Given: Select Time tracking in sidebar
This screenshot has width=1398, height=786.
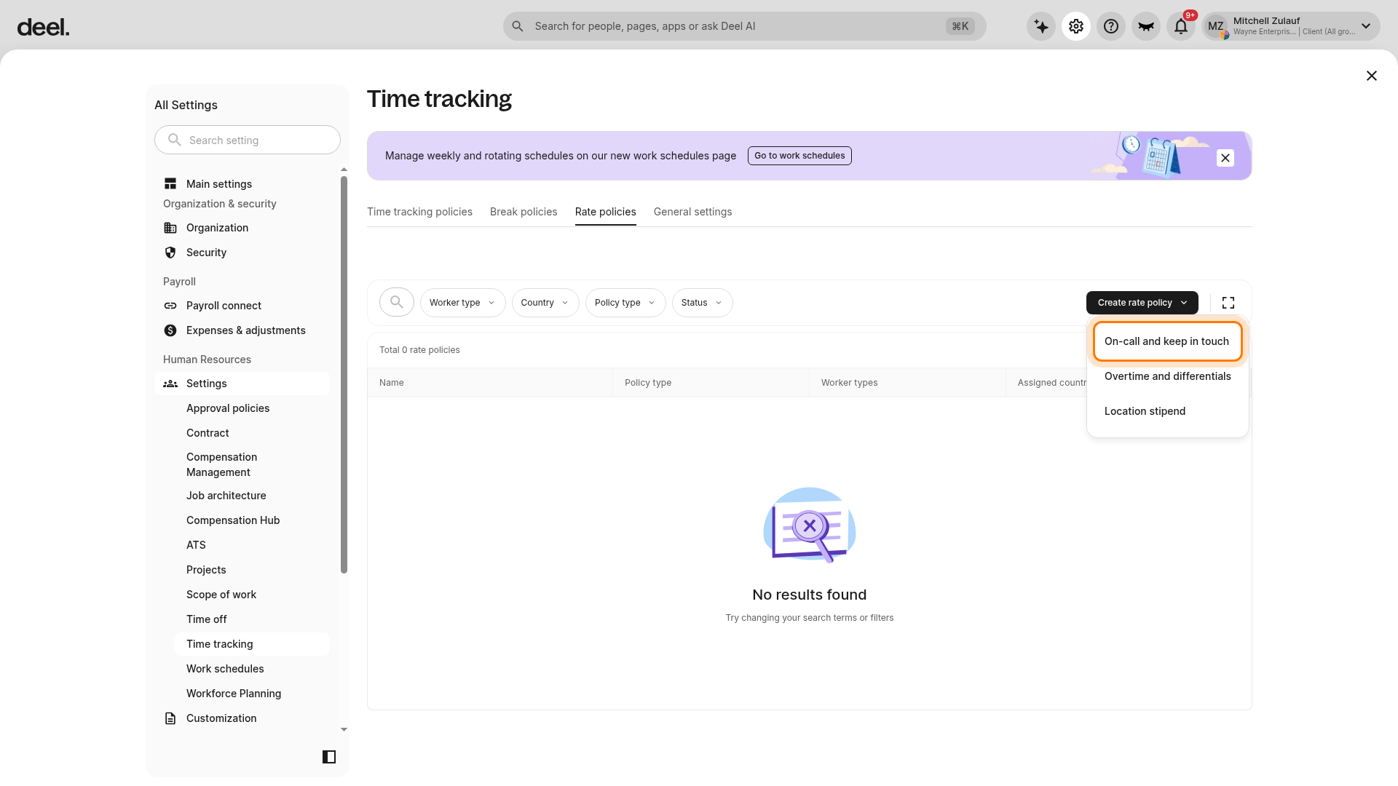Looking at the screenshot, I should coord(252,644).
